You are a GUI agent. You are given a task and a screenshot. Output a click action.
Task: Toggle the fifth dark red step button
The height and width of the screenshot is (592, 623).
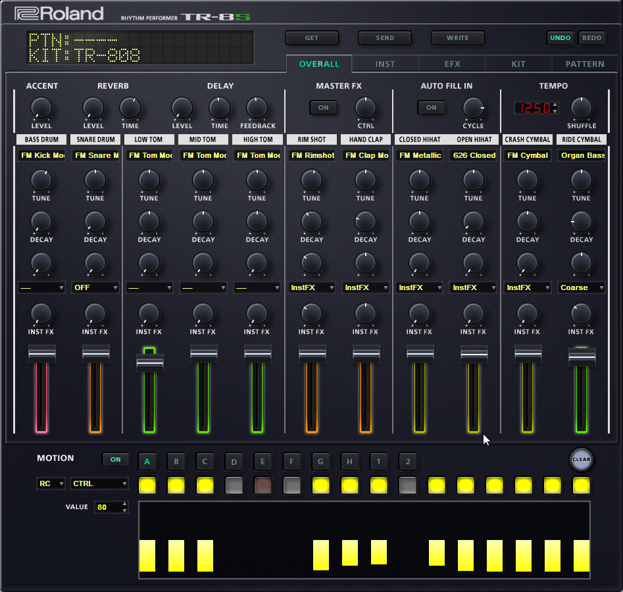coord(263,485)
